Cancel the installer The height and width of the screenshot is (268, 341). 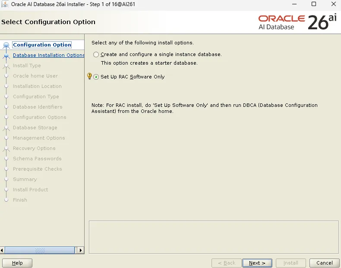[325, 263]
